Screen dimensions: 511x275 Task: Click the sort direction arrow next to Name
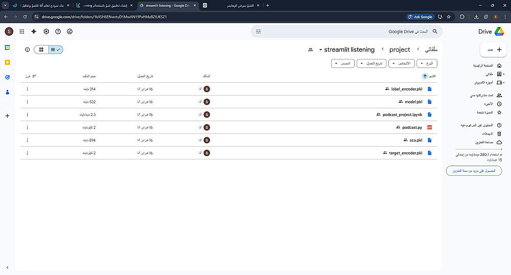point(425,76)
